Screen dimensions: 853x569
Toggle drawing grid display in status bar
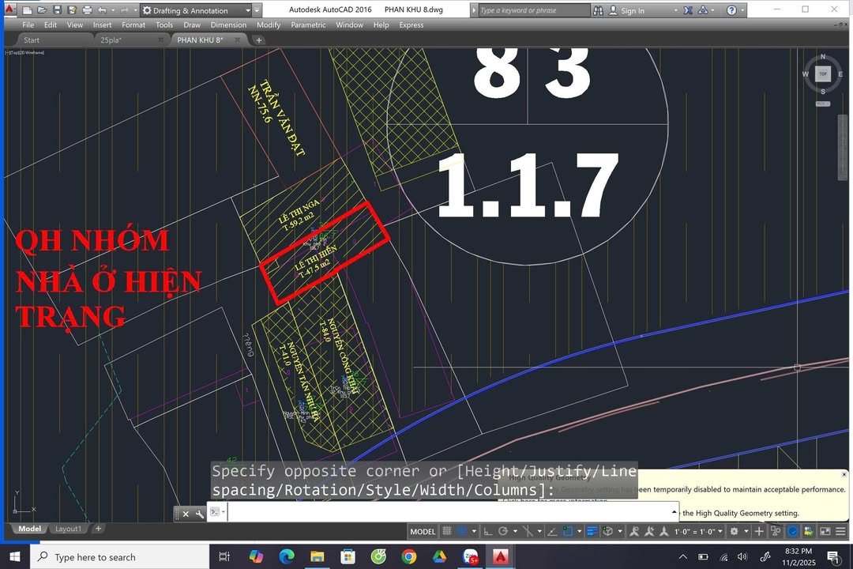click(x=447, y=531)
